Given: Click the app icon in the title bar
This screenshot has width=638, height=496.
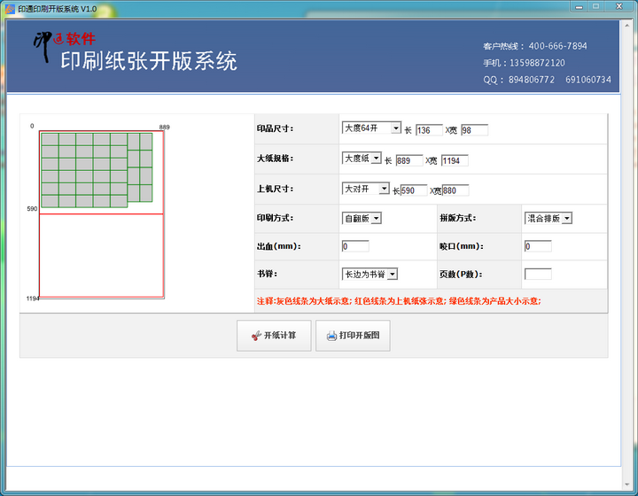Looking at the screenshot, I should coord(10,8).
